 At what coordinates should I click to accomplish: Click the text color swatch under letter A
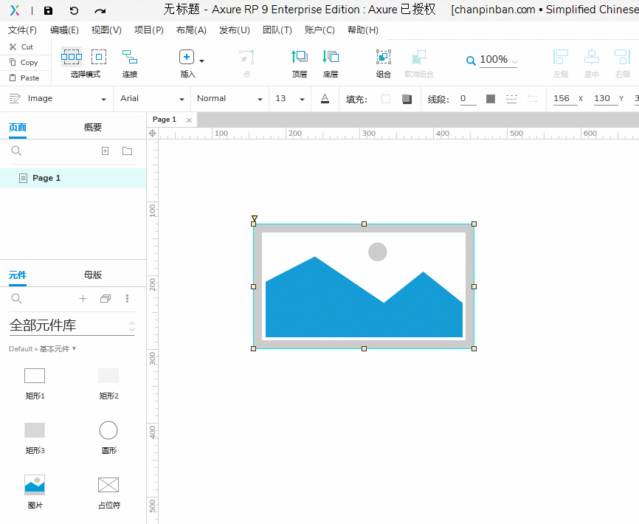pyautogui.click(x=325, y=99)
